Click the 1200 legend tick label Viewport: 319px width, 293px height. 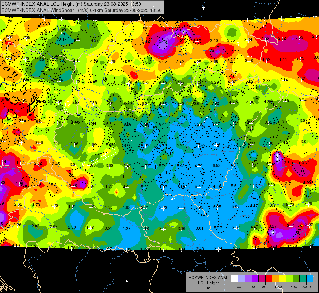pyautogui.click(x=279, y=287)
